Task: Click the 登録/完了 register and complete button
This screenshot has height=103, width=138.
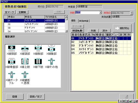Action: coord(36,97)
